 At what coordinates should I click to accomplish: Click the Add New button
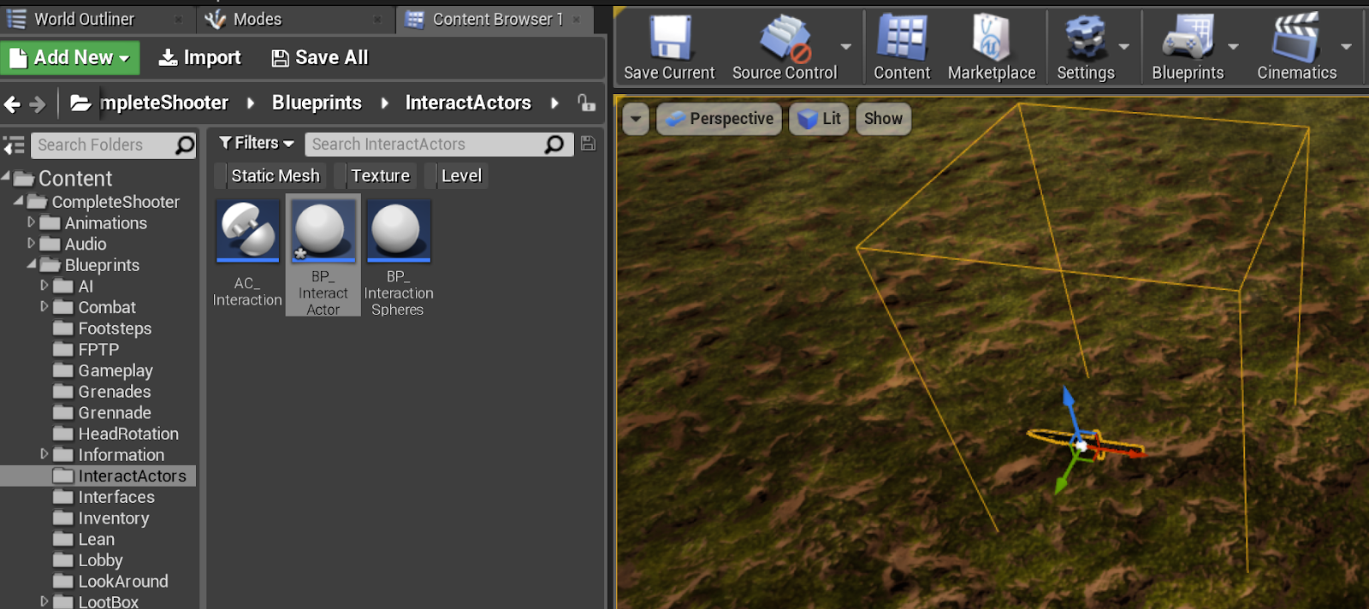pyautogui.click(x=70, y=57)
